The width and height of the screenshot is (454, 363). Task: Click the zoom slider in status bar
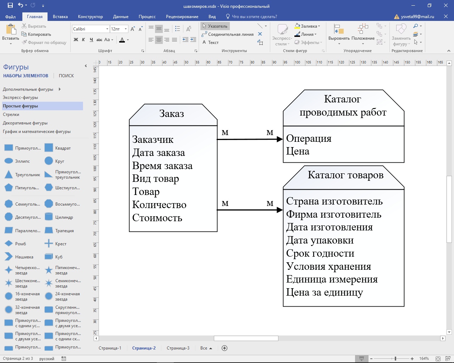[395, 359]
